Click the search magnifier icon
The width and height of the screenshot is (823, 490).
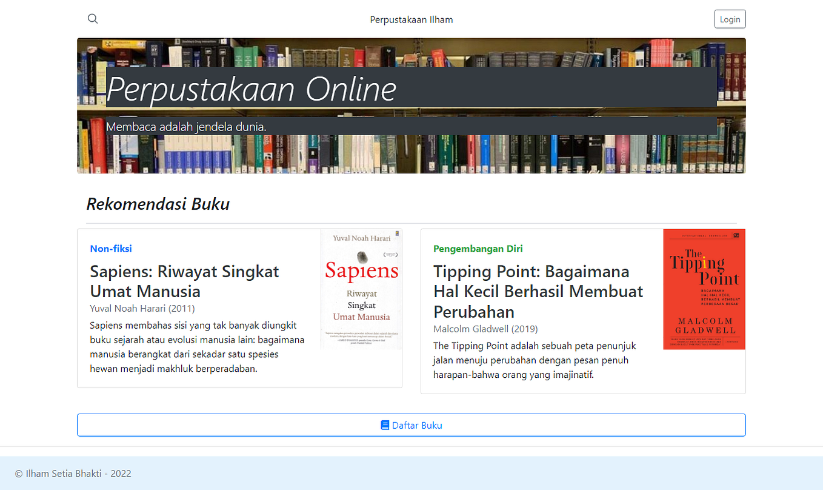pyautogui.click(x=92, y=18)
